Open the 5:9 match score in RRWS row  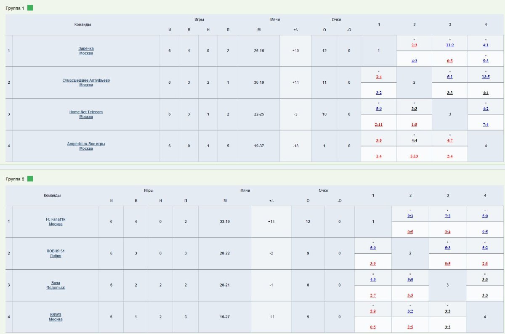(373, 311)
